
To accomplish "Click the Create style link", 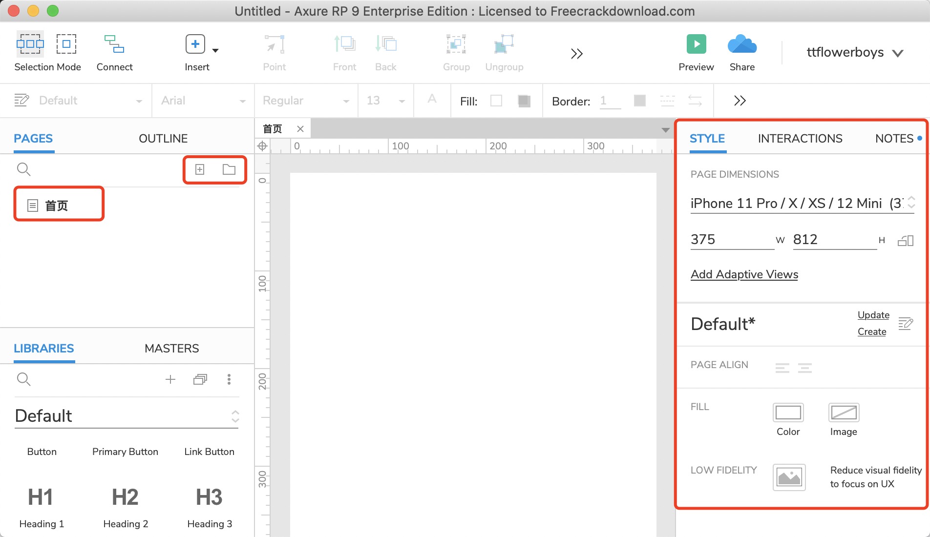I will (872, 331).
